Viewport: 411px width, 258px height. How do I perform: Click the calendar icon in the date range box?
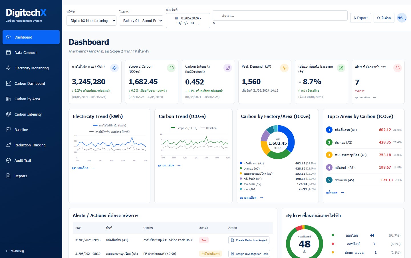tap(176, 18)
